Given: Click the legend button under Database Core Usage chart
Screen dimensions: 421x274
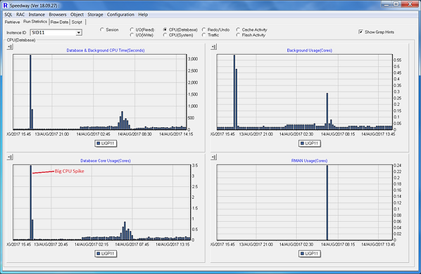Looking at the screenshot, I should click(106, 254).
